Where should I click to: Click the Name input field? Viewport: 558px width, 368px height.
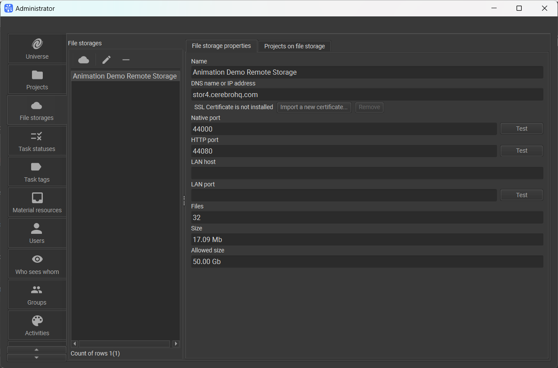pos(367,72)
